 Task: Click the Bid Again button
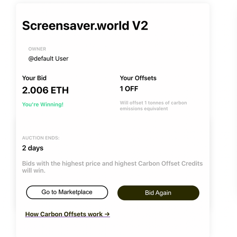point(158,193)
